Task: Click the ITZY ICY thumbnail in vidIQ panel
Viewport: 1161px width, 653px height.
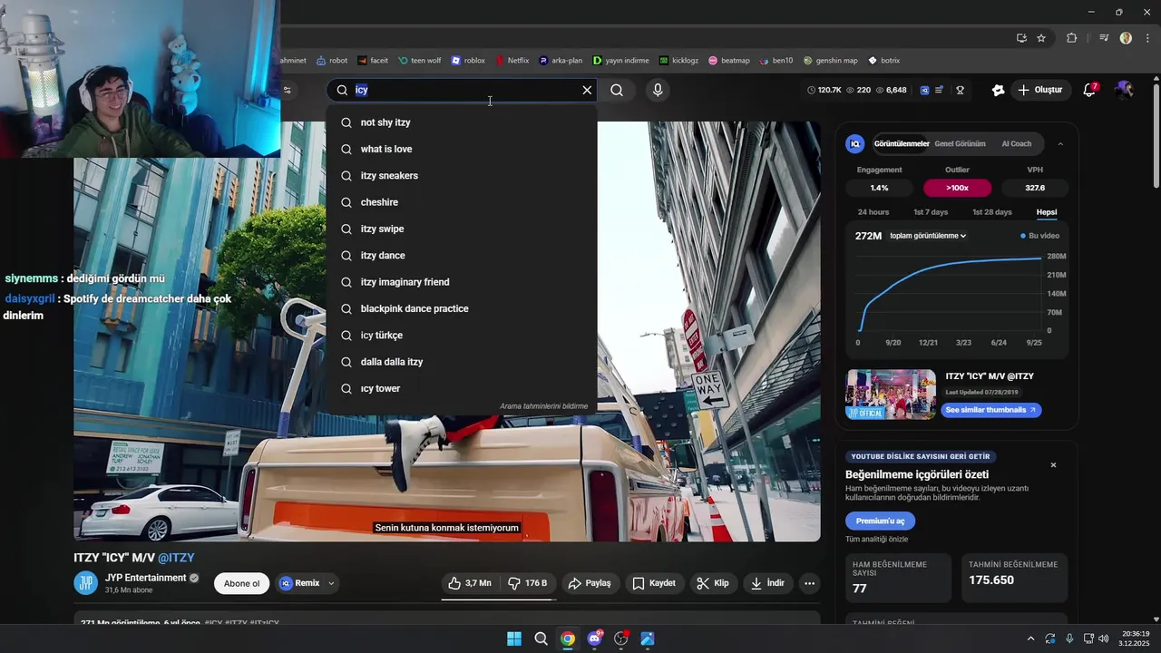Action: (891, 394)
